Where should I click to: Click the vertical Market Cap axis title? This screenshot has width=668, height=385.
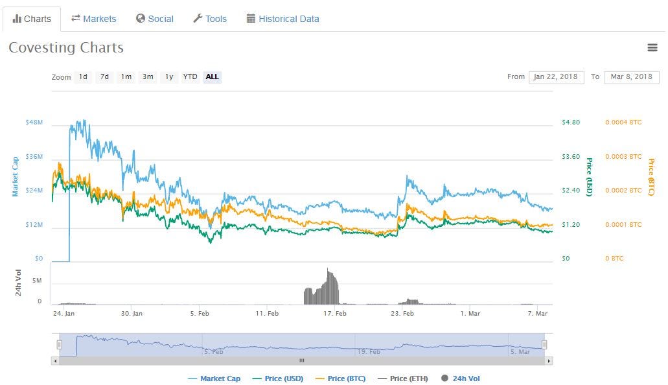(x=15, y=176)
